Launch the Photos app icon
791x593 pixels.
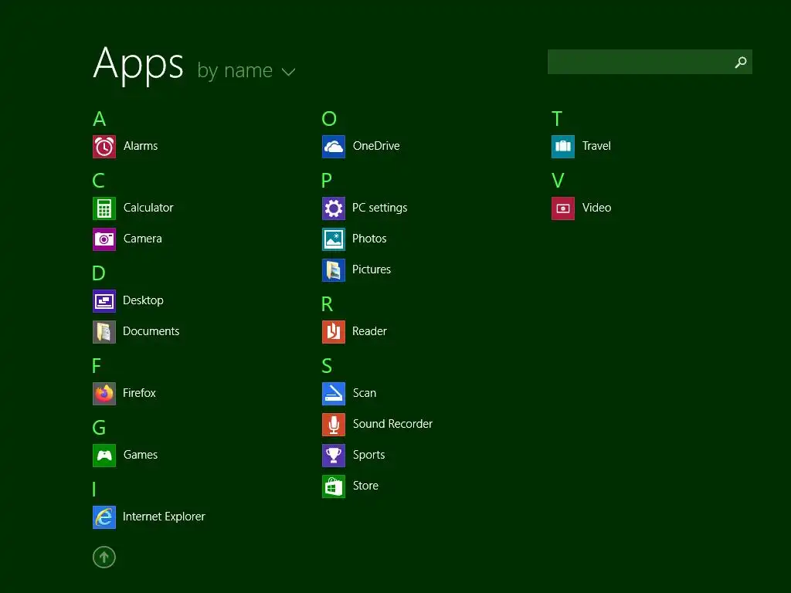(334, 239)
